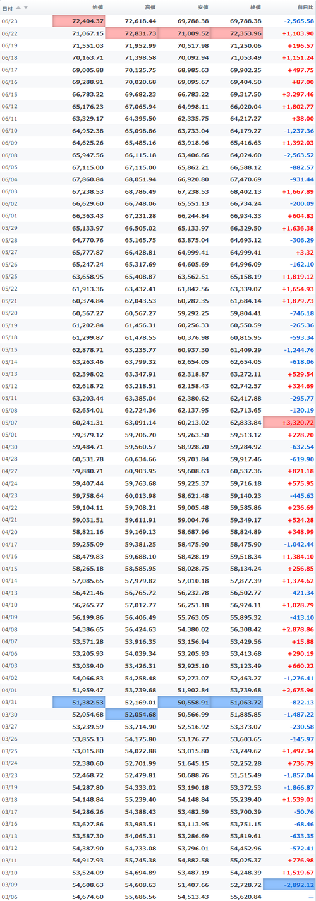Select the closing value 69,788.38 for 06/23
Viewport: 316px width, 901px height.
click(x=243, y=21)
